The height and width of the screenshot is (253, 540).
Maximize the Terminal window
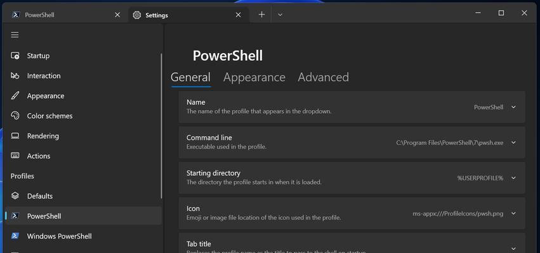pos(501,13)
